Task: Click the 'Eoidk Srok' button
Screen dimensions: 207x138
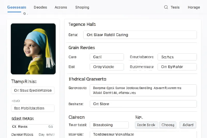Action: (146, 125)
